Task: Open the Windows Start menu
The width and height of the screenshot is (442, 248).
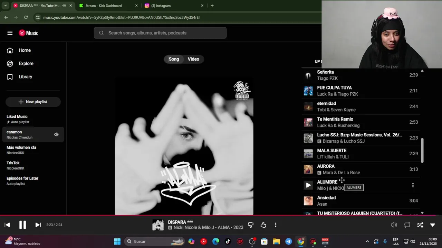Action: click(117, 241)
